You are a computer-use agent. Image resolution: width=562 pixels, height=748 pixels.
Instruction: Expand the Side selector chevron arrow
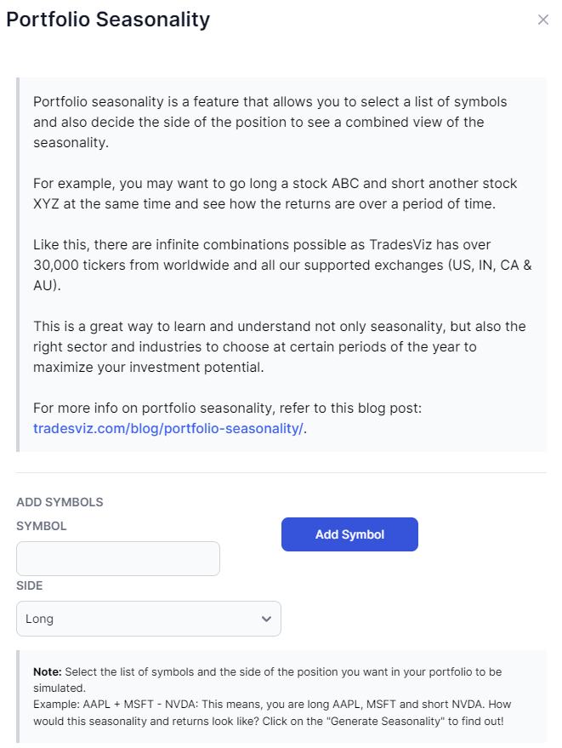coord(266,619)
